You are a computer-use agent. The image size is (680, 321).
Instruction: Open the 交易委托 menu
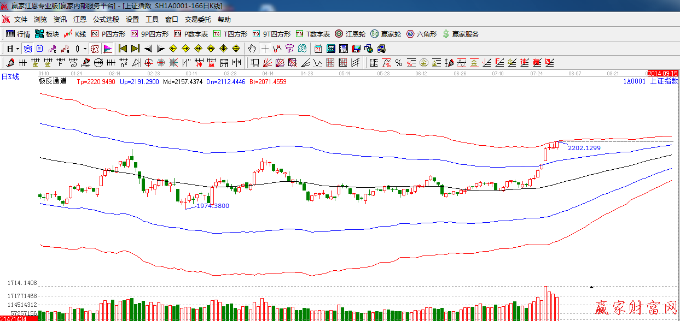coord(197,20)
